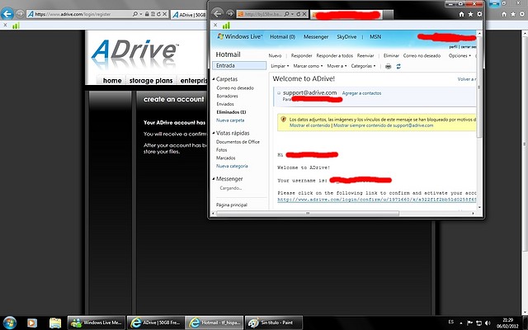The height and width of the screenshot is (330, 528).
Task: Collapse the Vistas rápidas section
Action: [214, 133]
